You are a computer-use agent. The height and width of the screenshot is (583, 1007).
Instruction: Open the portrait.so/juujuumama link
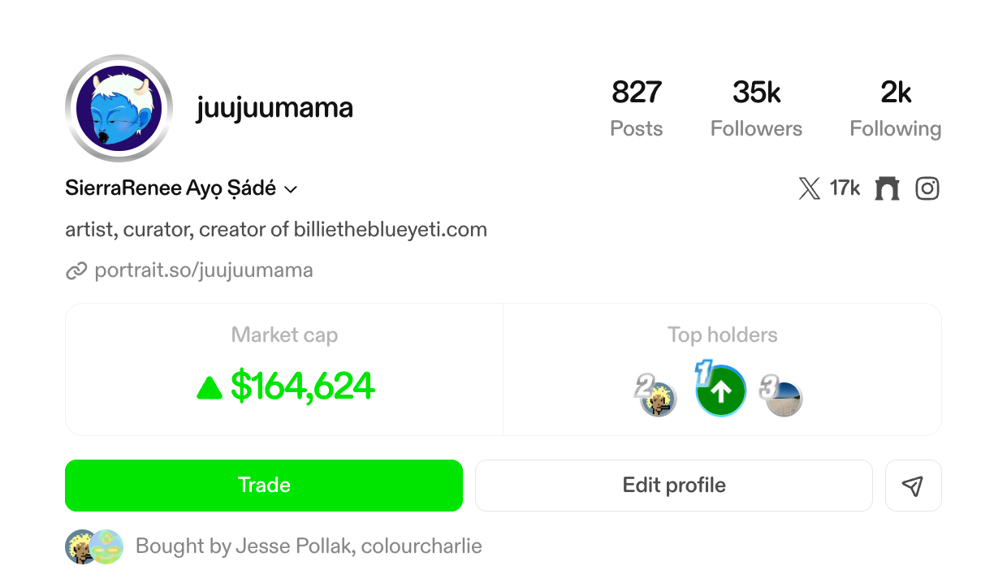point(204,270)
